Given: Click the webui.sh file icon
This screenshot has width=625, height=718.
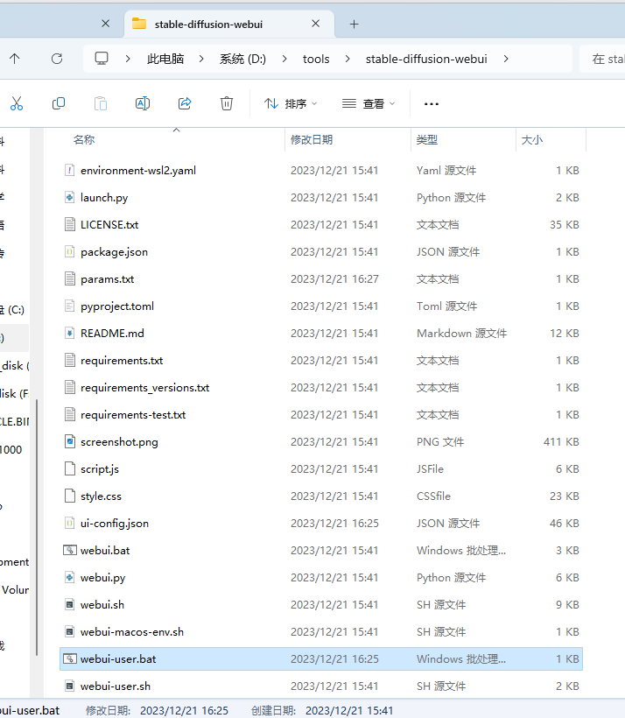Looking at the screenshot, I should pos(70,604).
